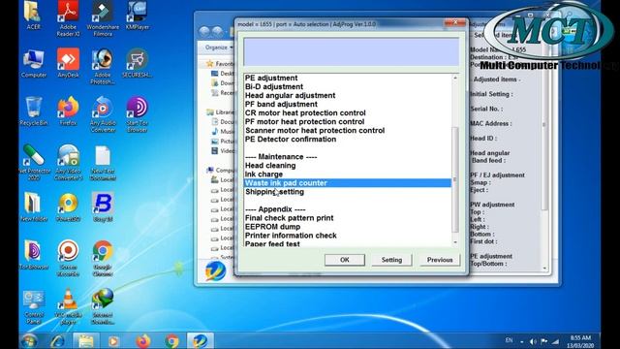Launch KMPlayer desktop shortcut
This screenshot has height=349, width=620.
click(137, 16)
